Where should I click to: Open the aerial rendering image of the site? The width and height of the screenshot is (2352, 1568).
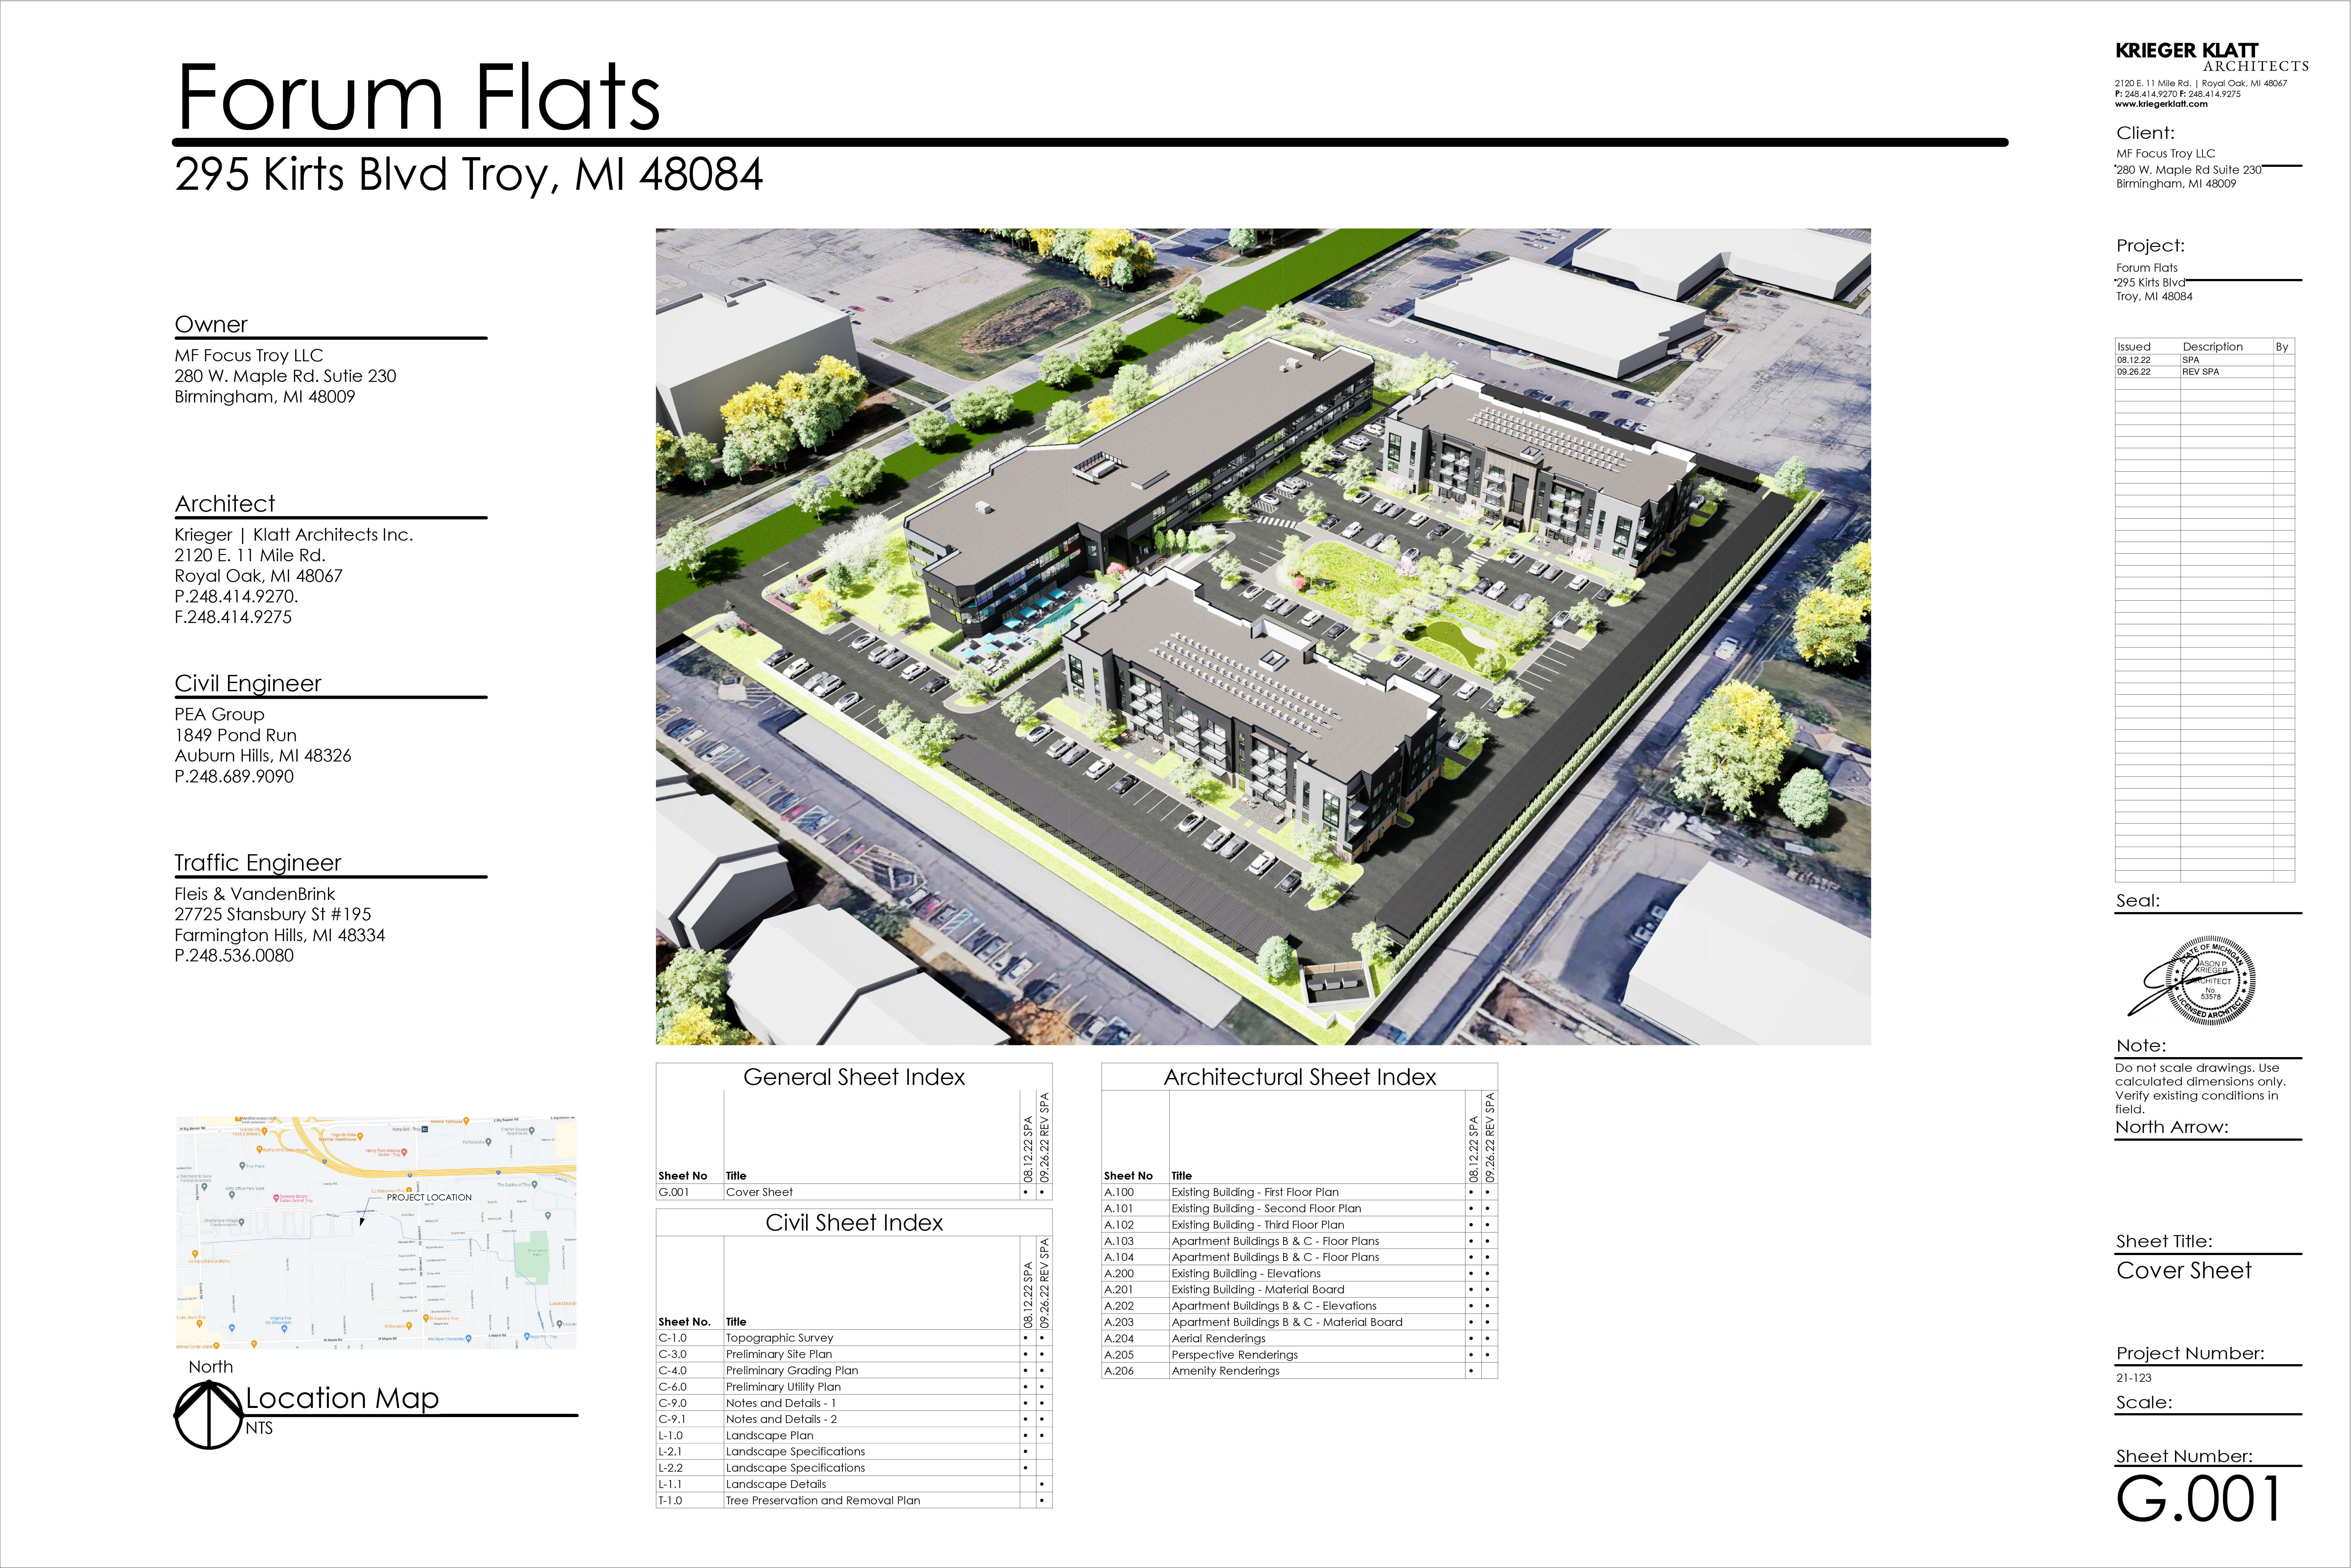1263,637
